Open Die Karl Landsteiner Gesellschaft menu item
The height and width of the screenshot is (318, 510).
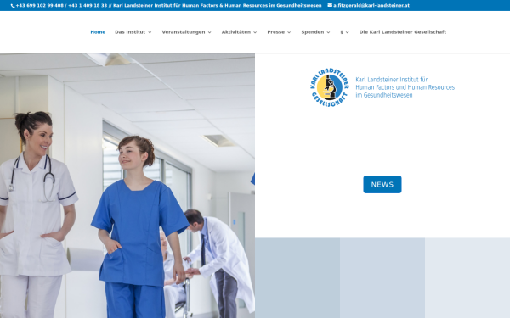[x=403, y=32]
